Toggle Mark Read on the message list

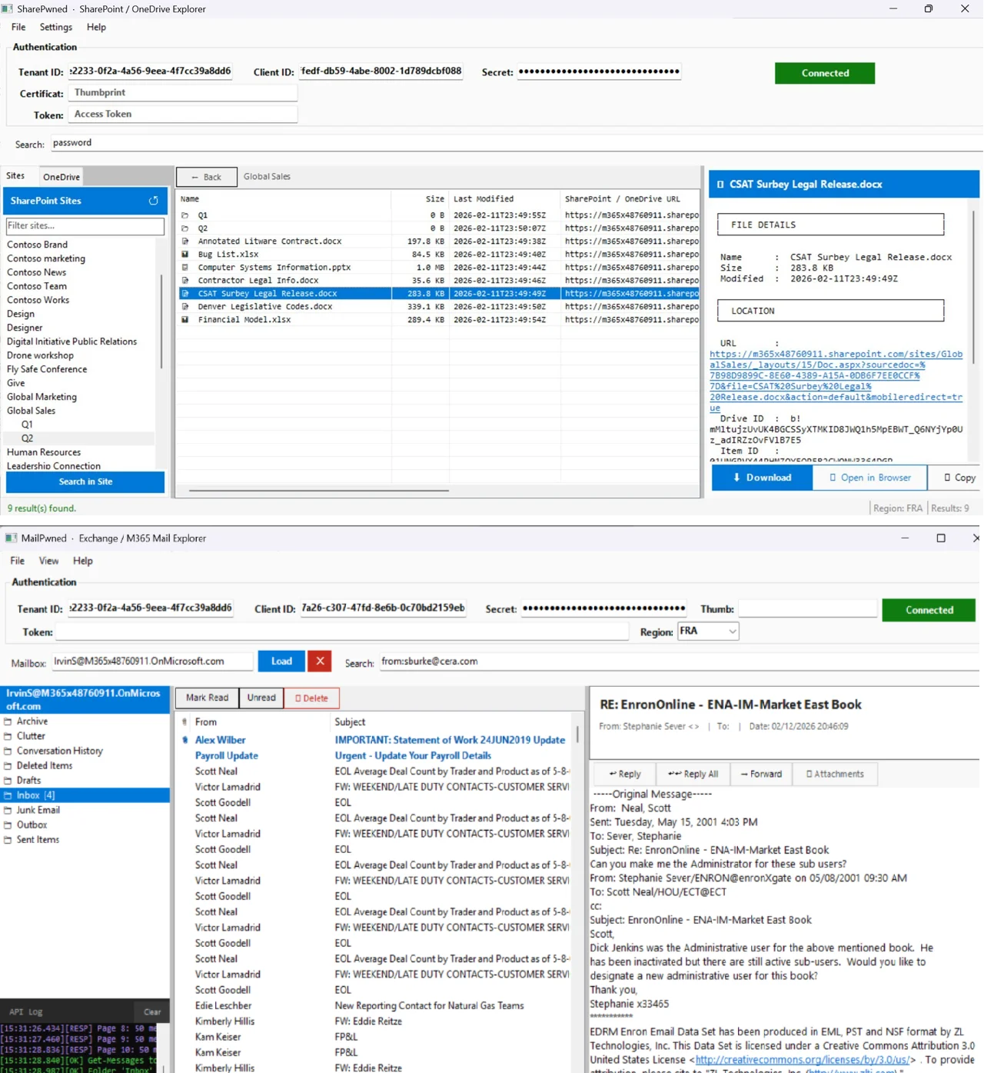206,698
